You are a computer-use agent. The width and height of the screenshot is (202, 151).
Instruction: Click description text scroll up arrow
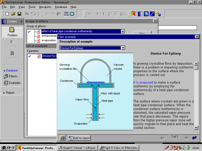point(196,64)
